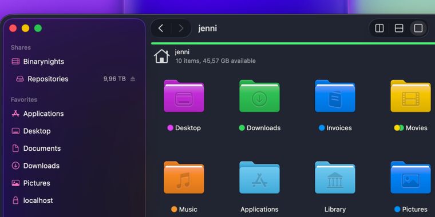
Task: Click the Desktop folder label
Action: click(188, 128)
